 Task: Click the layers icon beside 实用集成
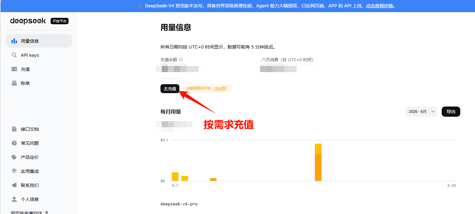coord(14,171)
